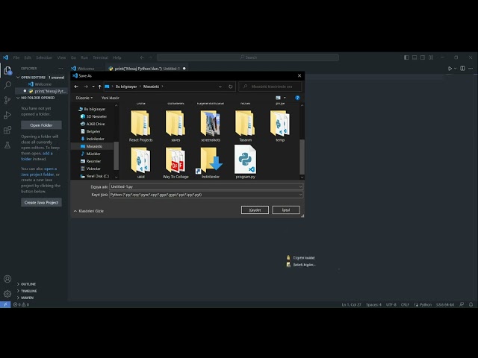The height and width of the screenshot is (358, 478).
Task: Click the remote window status bar icon
Action: click(x=5, y=304)
